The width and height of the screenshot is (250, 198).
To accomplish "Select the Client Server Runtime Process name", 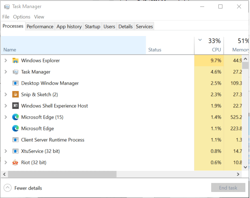I will [53, 140].
